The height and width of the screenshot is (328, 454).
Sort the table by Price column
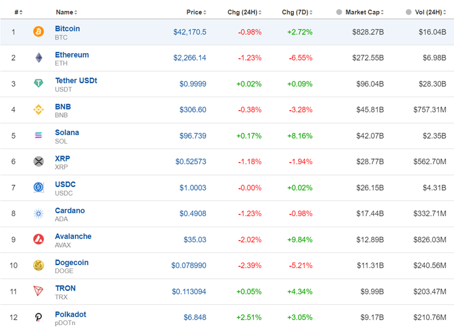point(196,12)
